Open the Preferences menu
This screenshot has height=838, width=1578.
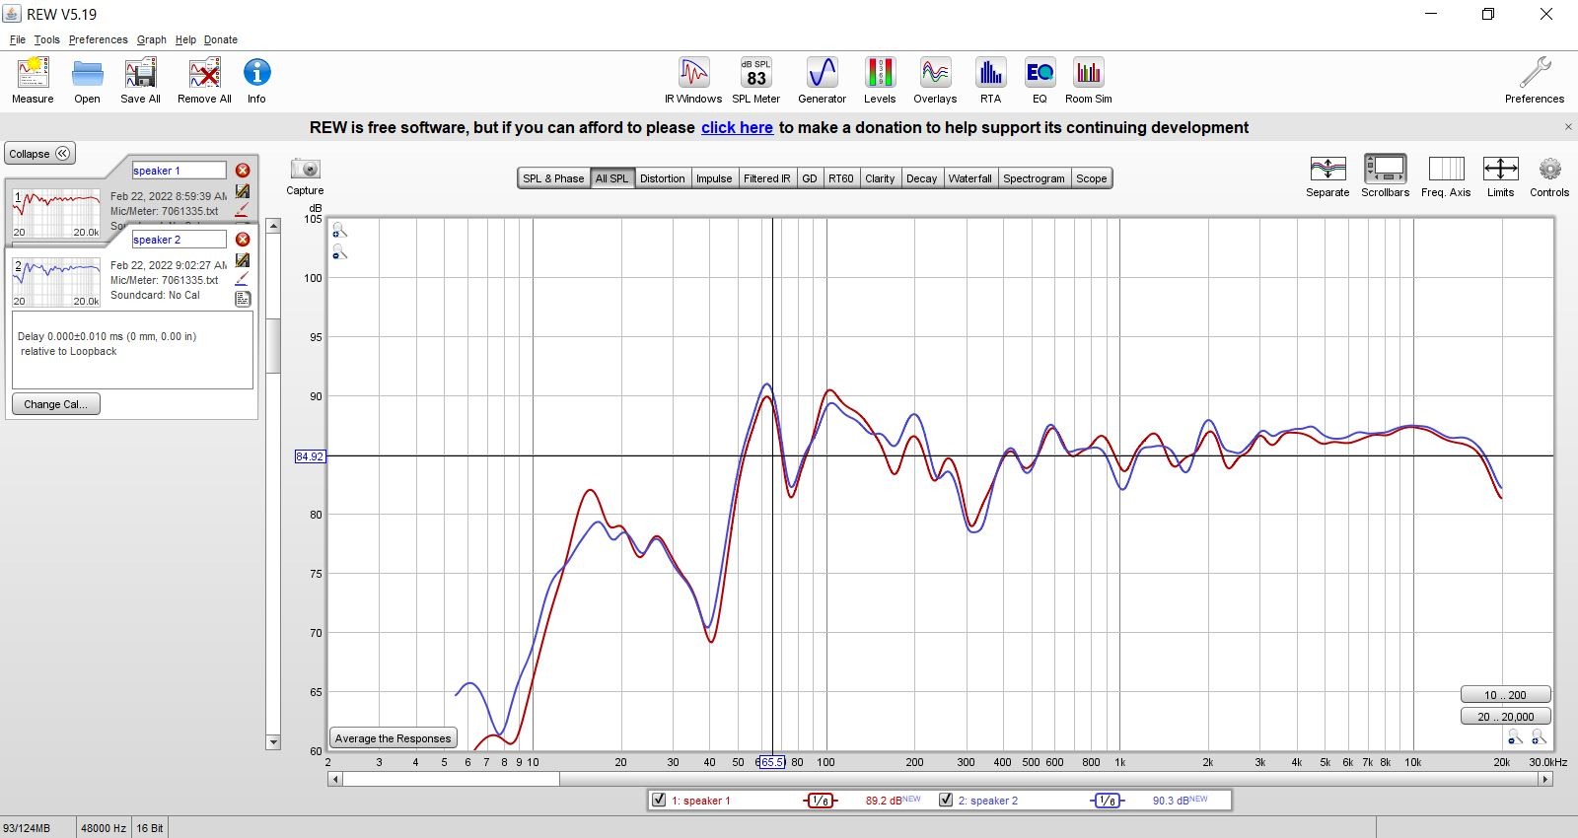point(98,39)
